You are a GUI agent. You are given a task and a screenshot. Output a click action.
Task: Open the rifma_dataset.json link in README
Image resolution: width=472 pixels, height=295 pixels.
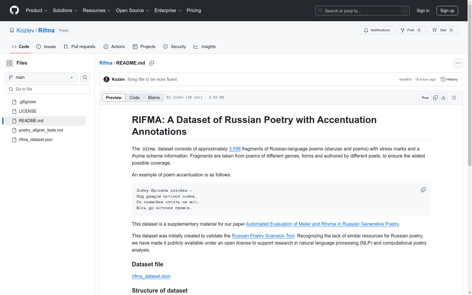click(x=151, y=276)
